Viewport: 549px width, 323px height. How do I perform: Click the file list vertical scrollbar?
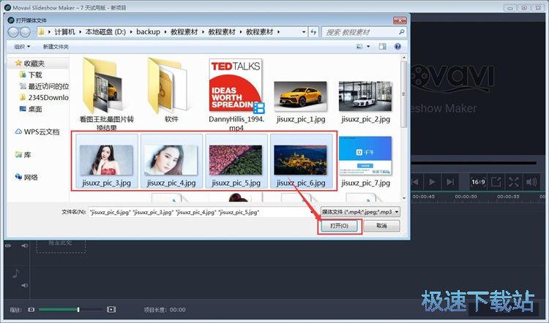[403, 95]
